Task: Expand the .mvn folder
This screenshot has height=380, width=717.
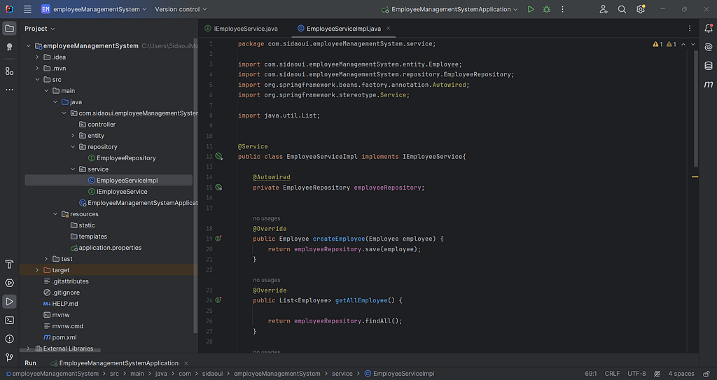Action: click(x=38, y=69)
